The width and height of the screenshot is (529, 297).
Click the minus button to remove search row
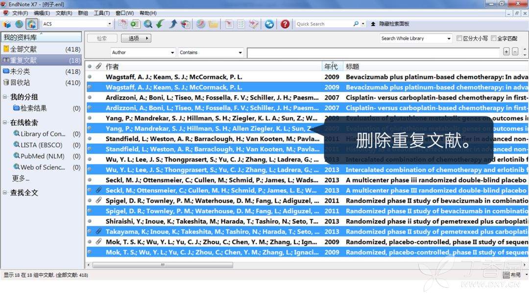[515, 51]
